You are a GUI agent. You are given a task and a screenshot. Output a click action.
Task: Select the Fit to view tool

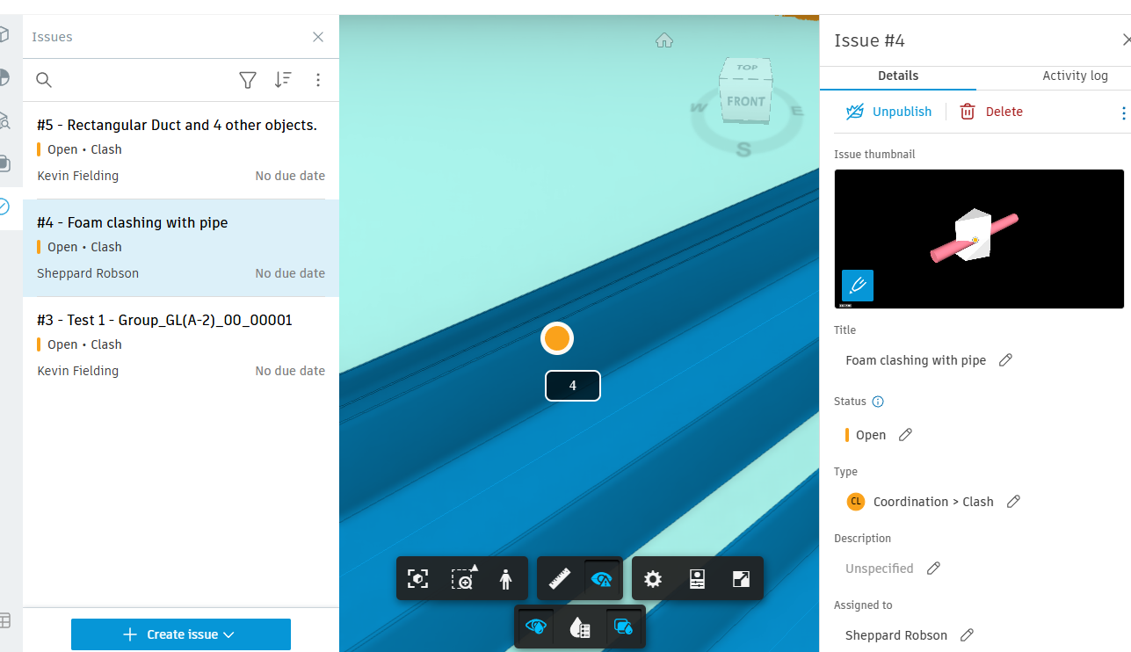click(418, 578)
